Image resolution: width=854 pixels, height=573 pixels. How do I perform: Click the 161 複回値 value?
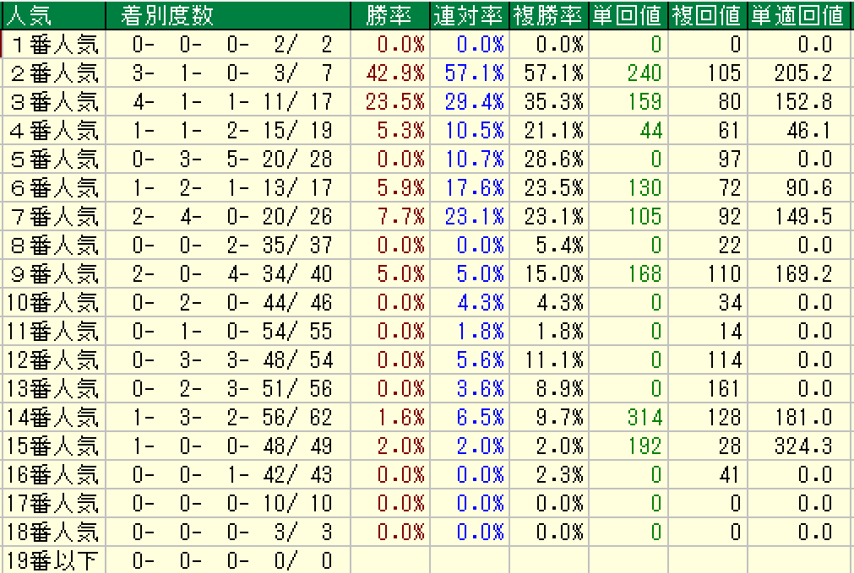coord(725,389)
